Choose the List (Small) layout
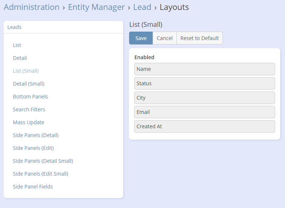This screenshot has width=285, height=208. (x=26, y=71)
